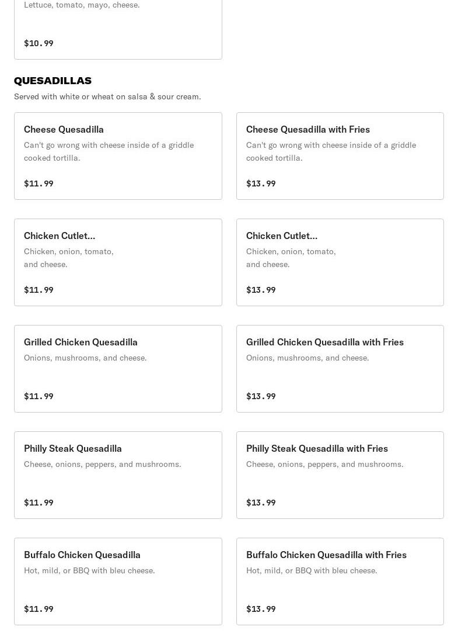This screenshot has height=637, width=458.
Task: Click the Buffalo Chicken Quesadilla title
Action: pos(82,555)
